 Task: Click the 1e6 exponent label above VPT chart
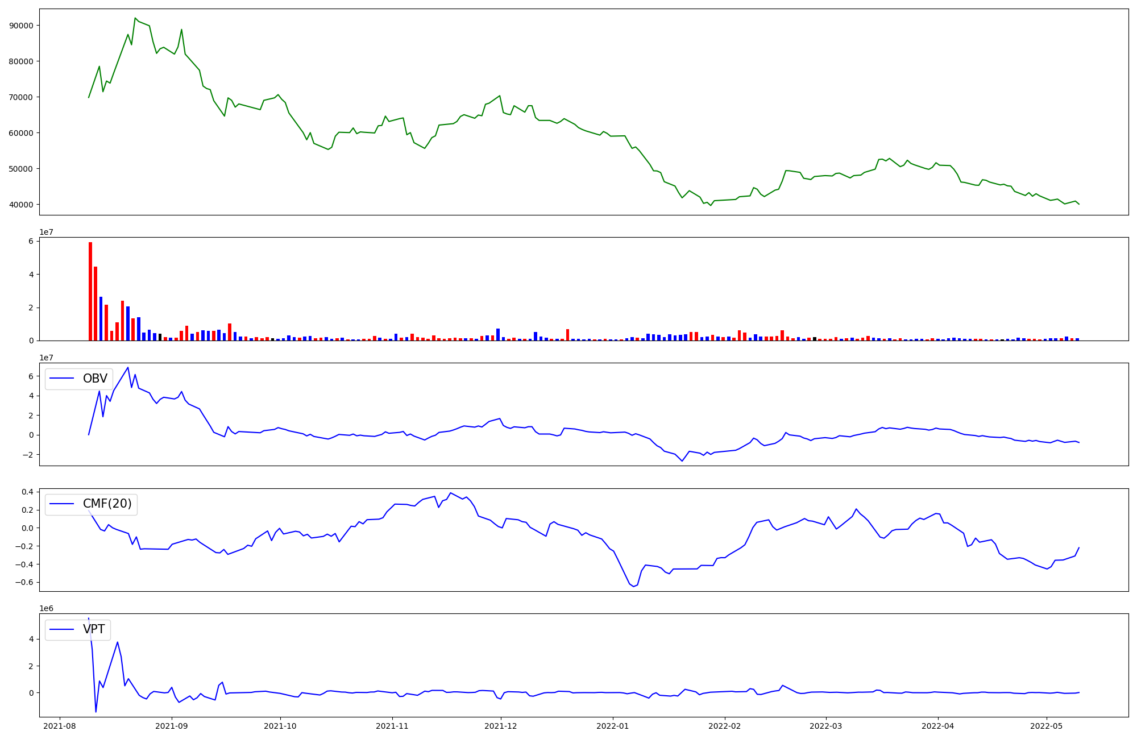[47, 608]
